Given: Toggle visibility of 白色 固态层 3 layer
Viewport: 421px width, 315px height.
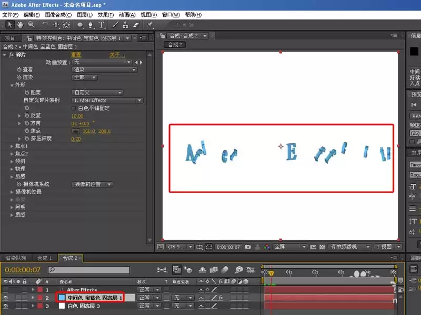Looking at the screenshot, I should point(6,306).
